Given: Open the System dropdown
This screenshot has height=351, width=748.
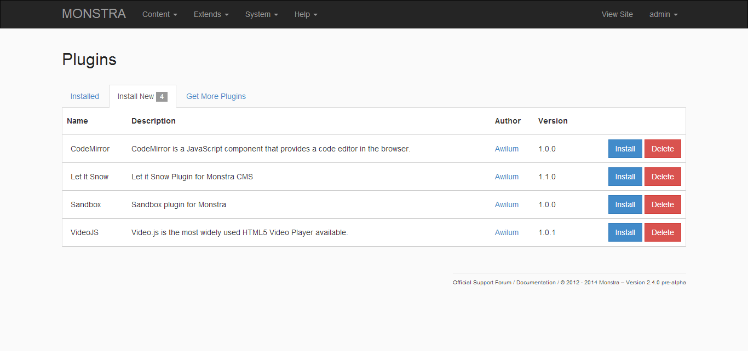Looking at the screenshot, I should pos(261,14).
